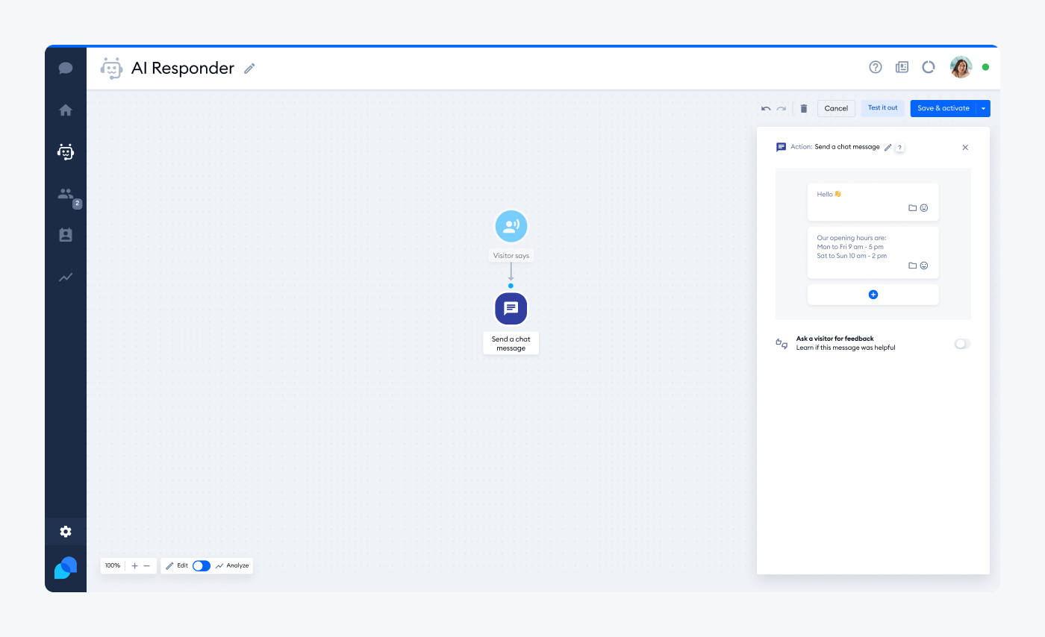Click the folder icon on the opening hours message
This screenshot has width=1045, height=637.
pyautogui.click(x=912, y=265)
